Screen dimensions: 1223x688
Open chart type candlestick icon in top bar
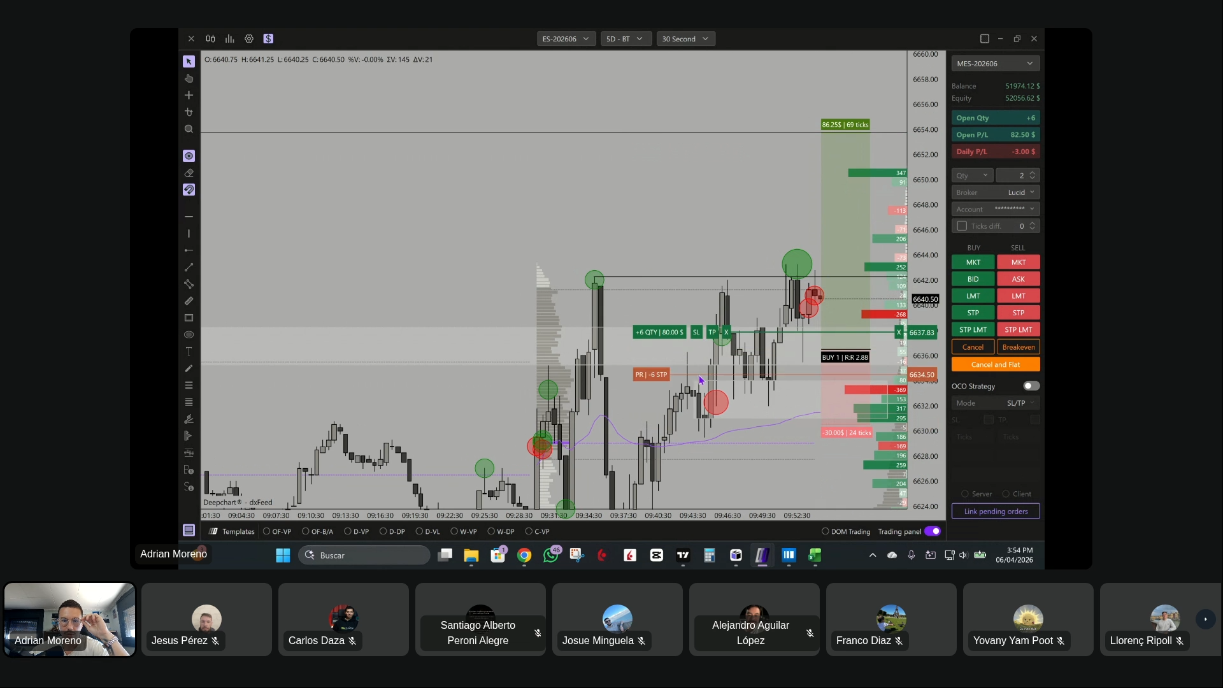[210, 39]
